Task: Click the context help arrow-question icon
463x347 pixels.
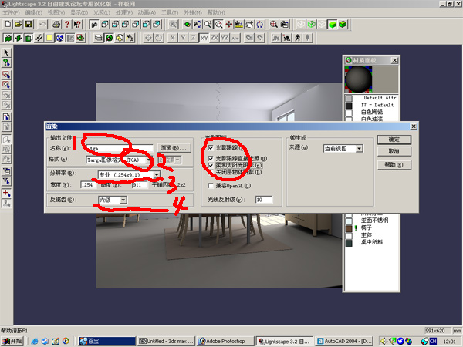Action: coord(77,25)
